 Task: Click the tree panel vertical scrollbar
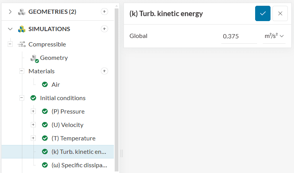point(117,90)
